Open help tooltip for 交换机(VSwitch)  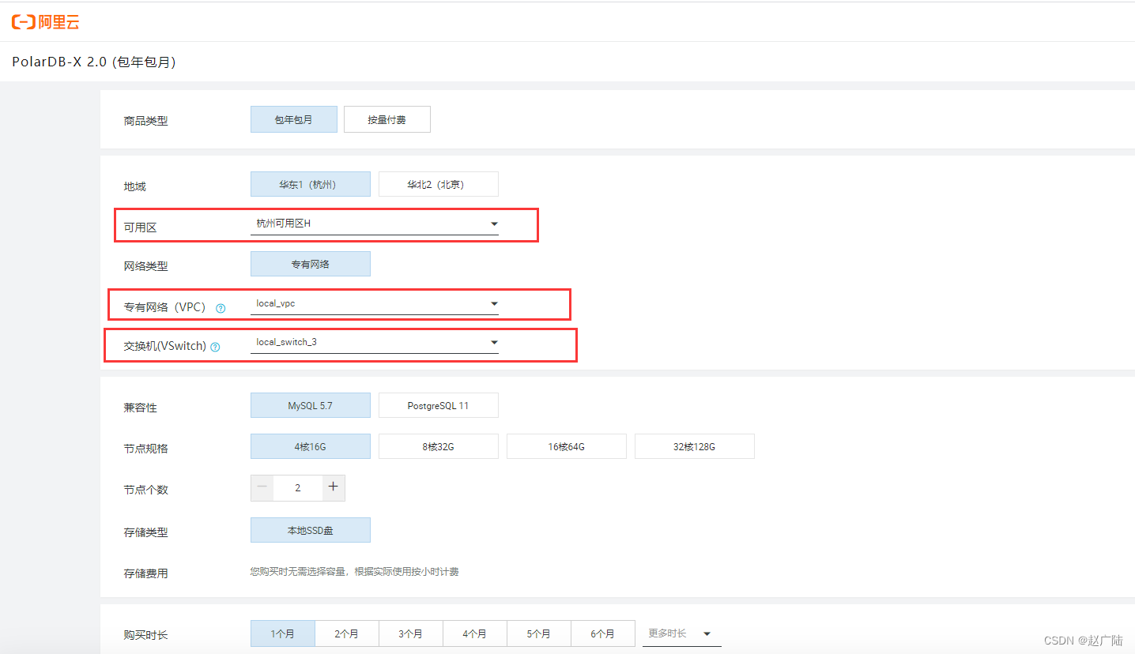(215, 347)
